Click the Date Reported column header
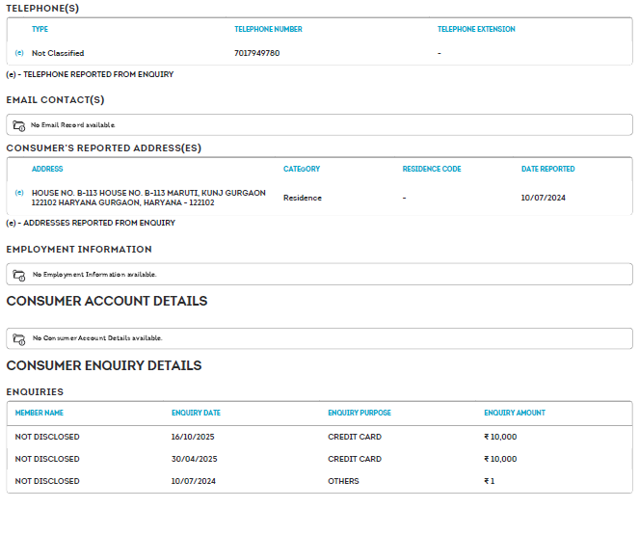Viewport: 639px width, 535px height. click(x=547, y=170)
